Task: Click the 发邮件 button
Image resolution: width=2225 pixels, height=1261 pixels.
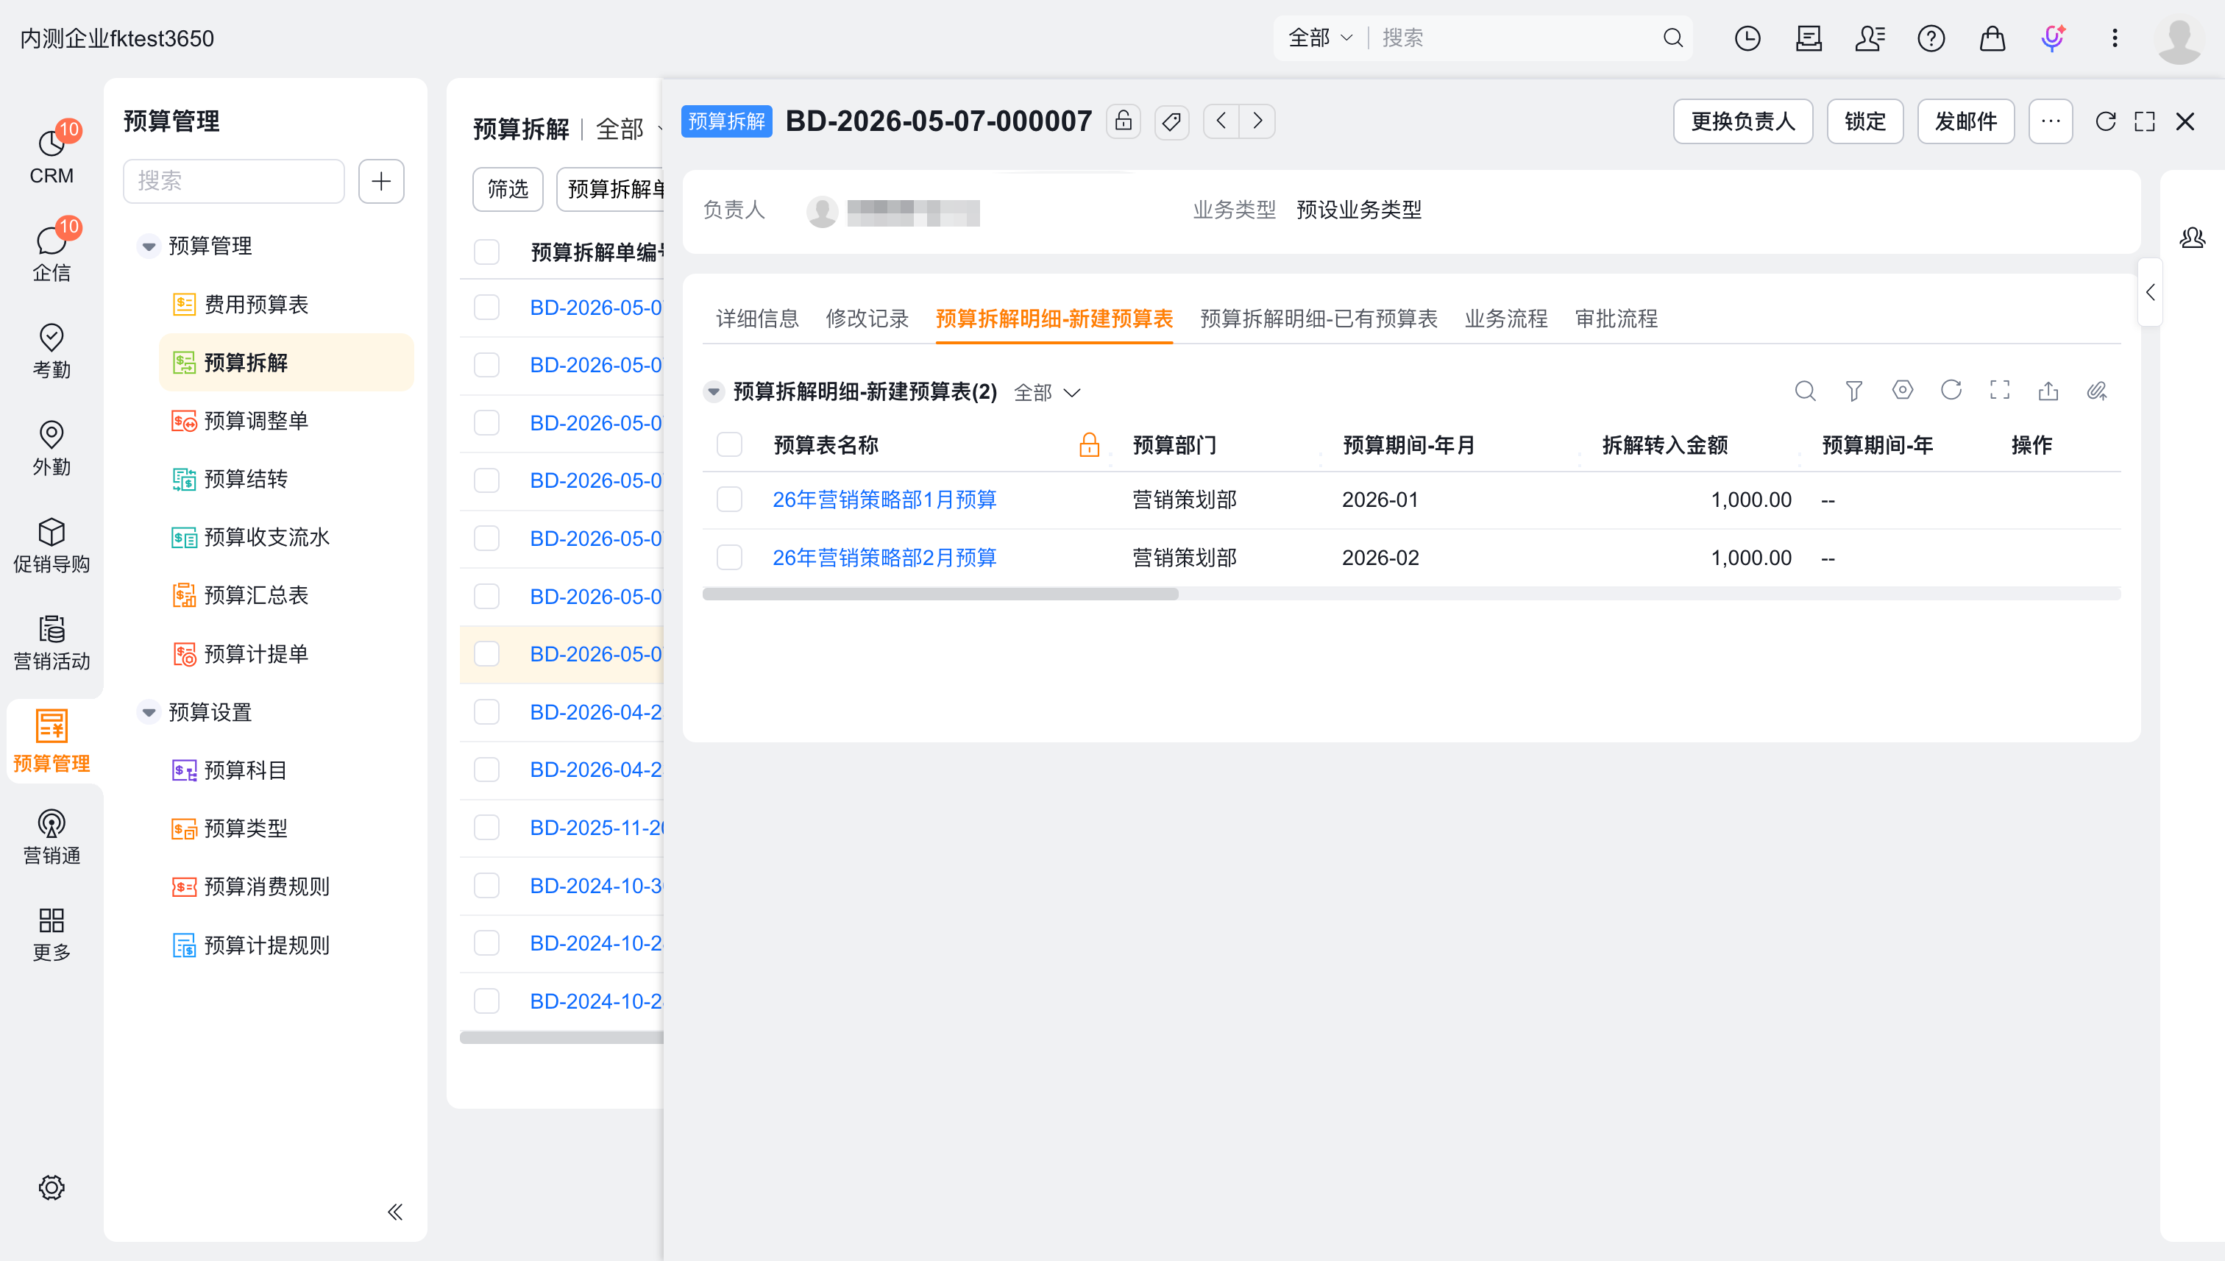Action: pyautogui.click(x=1965, y=121)
